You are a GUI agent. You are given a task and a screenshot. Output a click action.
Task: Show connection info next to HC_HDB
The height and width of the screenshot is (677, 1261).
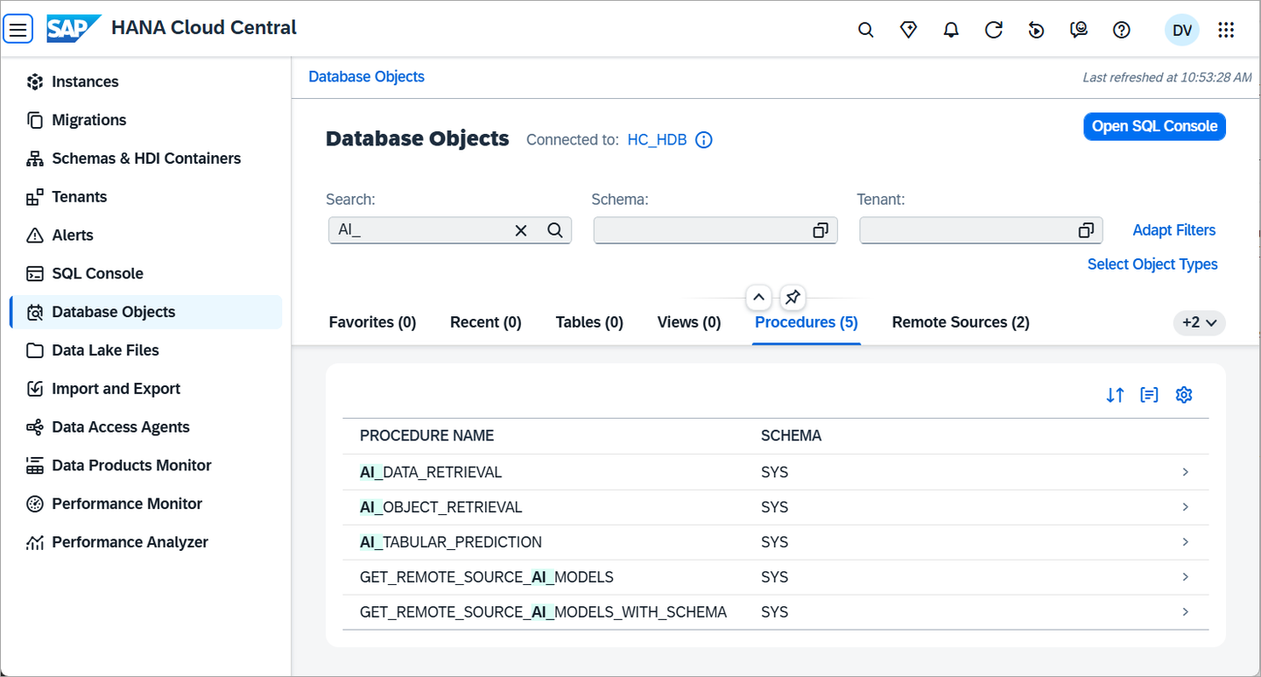(x=703, y=140)
